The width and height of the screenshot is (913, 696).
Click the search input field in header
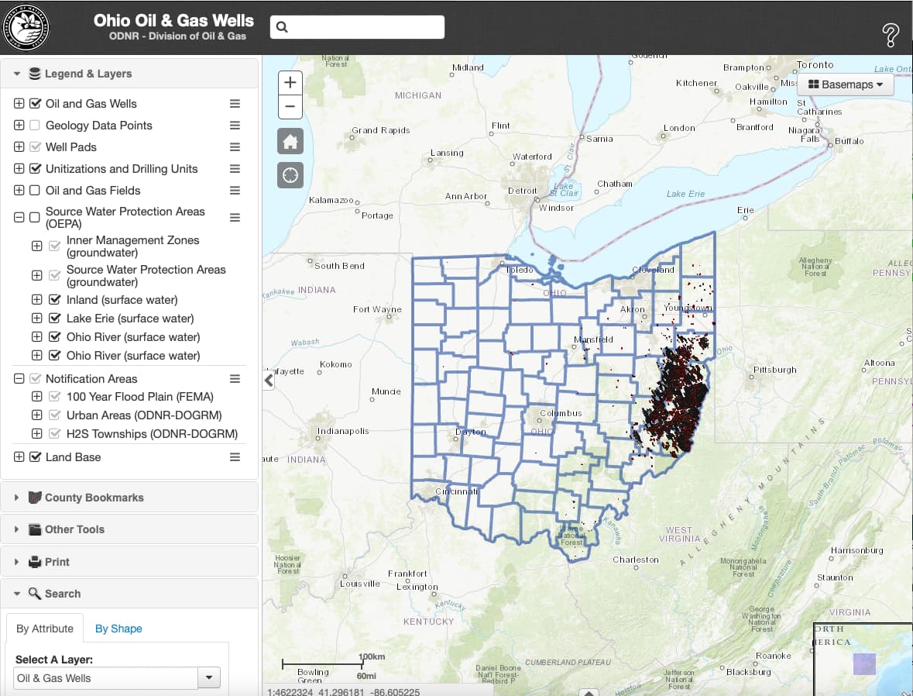coord(357,27)
